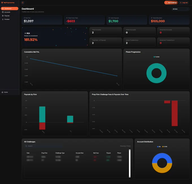Click the Log out button

pyautogui.click(x=184, y=3)
